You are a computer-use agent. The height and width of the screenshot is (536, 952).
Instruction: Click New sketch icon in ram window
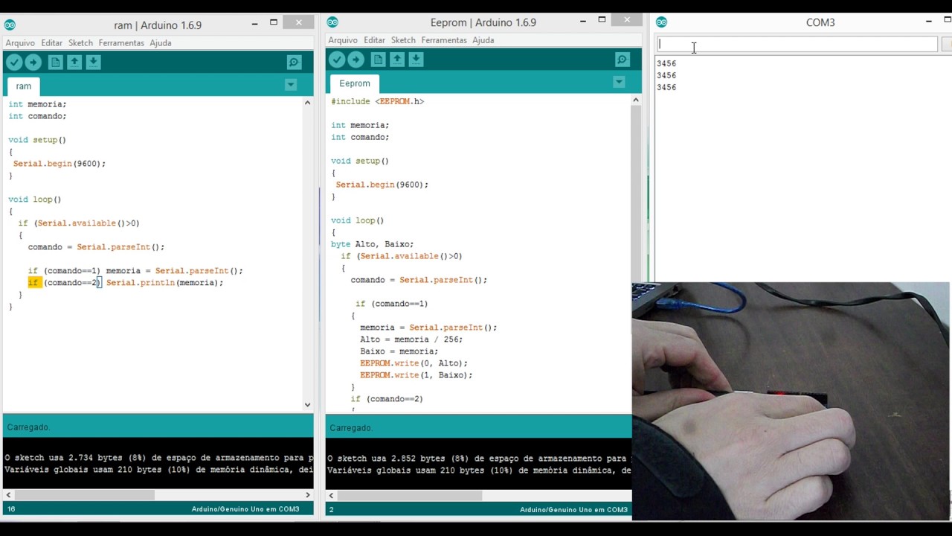[x=55, y=63]
